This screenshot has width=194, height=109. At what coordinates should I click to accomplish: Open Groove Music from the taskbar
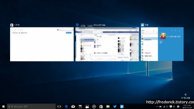[x=94, y=107]
